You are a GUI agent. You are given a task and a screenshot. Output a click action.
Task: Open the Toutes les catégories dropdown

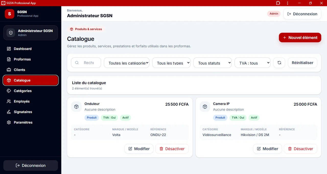pos(126,63)
